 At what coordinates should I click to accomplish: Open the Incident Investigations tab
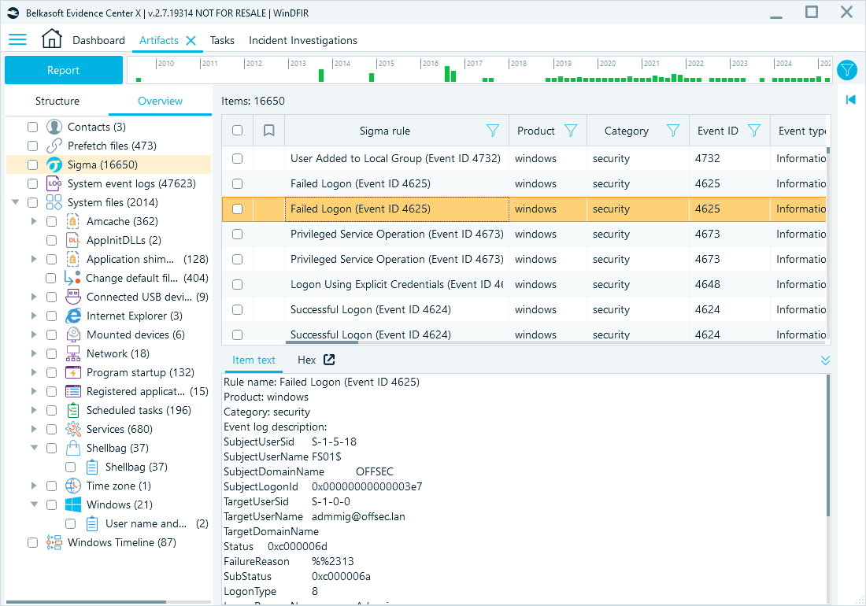(x=302, y=40)
